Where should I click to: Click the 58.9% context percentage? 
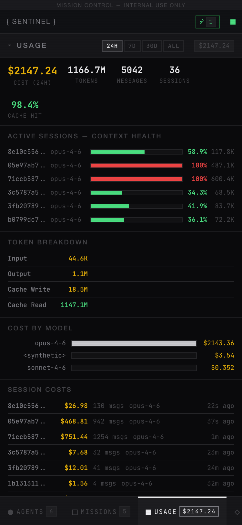click(x=197, y=152)
